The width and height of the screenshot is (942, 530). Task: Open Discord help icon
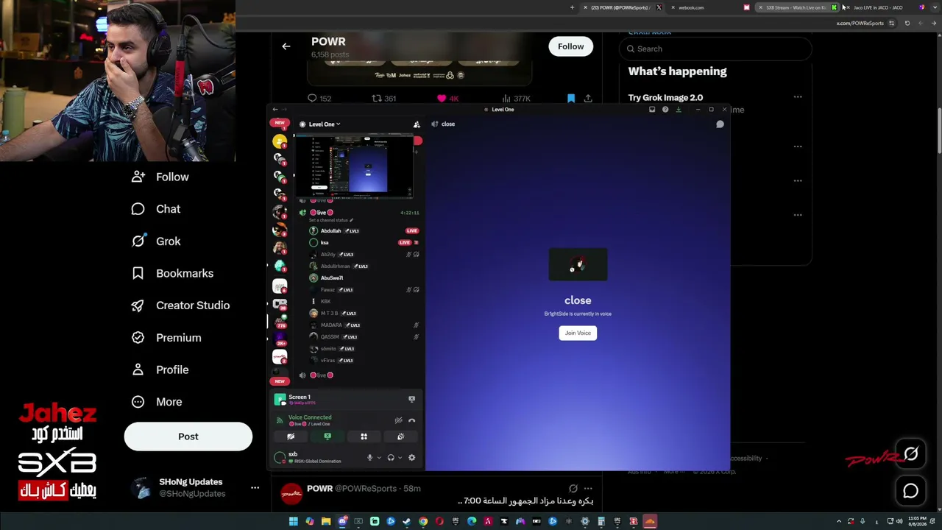[x=665, y=110]
